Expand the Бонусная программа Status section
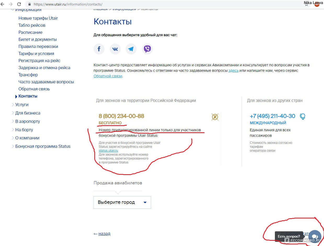324x246 pixels. point(43,146)
